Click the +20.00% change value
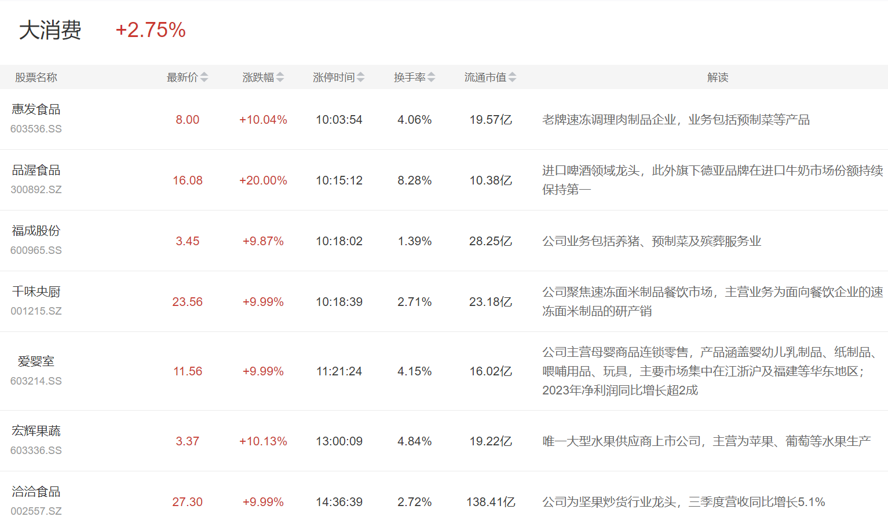Viewport: 888px width, 524px height. pos(263,180)
